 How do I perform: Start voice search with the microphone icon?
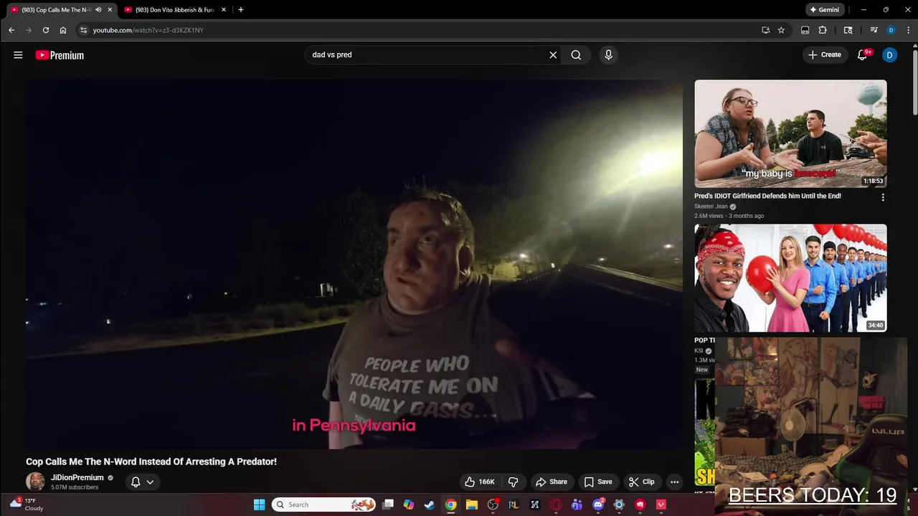coord(608,55)
